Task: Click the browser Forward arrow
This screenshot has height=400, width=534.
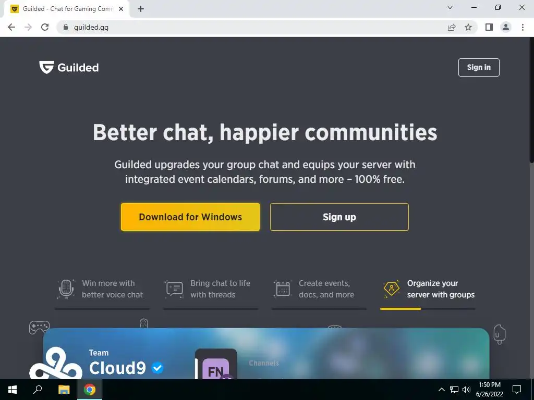Action: pos(28,27)
